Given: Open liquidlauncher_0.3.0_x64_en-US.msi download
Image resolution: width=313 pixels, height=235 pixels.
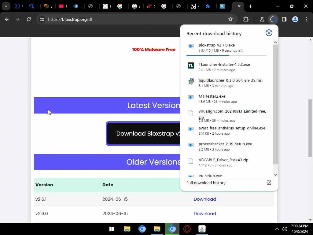Looking at the screenshot, I should point(226,83).
